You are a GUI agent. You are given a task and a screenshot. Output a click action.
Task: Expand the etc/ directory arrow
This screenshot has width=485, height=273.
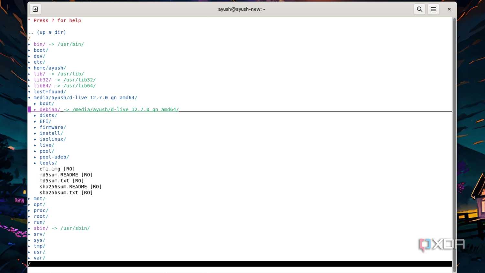pos(29,62)
